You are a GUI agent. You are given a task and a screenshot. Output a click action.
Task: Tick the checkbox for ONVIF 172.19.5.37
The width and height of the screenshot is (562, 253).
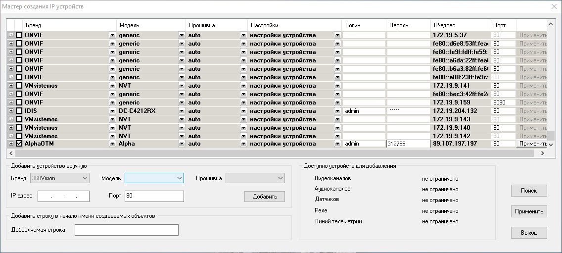pyautogui.click(x=19, y=35)
